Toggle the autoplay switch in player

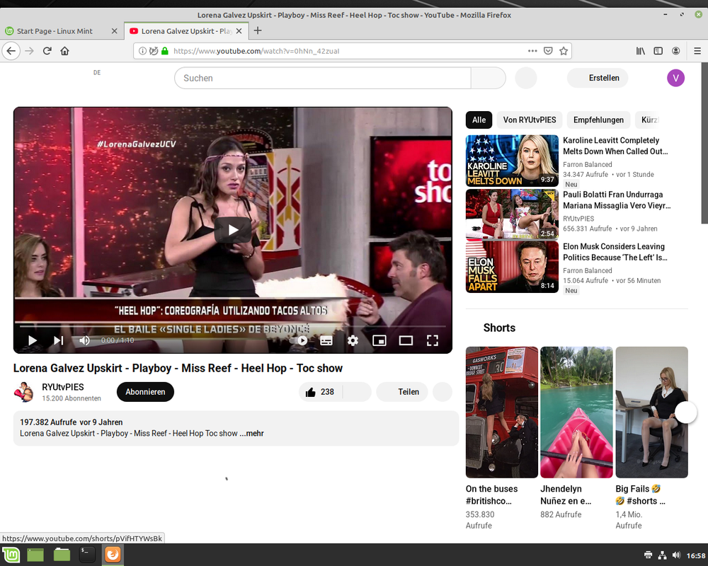(299, 340)
